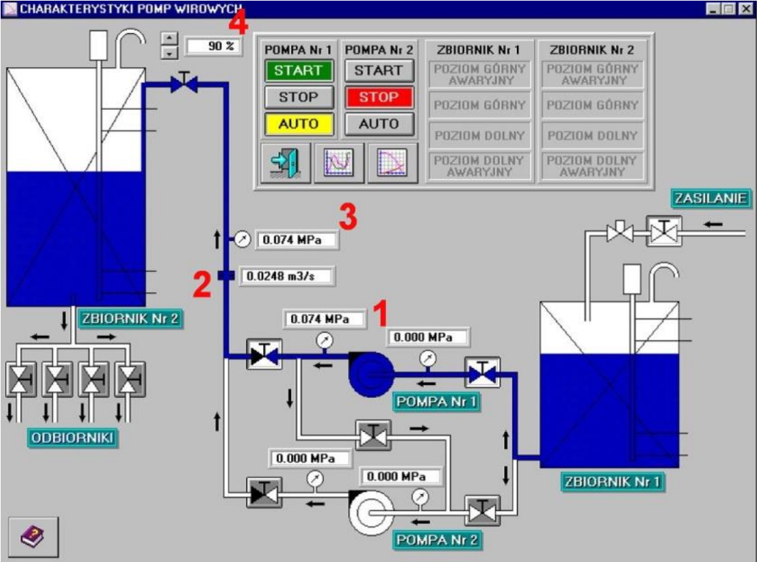
Task: Click the pressure gauge beside 0.074 MPa on riser
Action: click(x=242, y=239)
